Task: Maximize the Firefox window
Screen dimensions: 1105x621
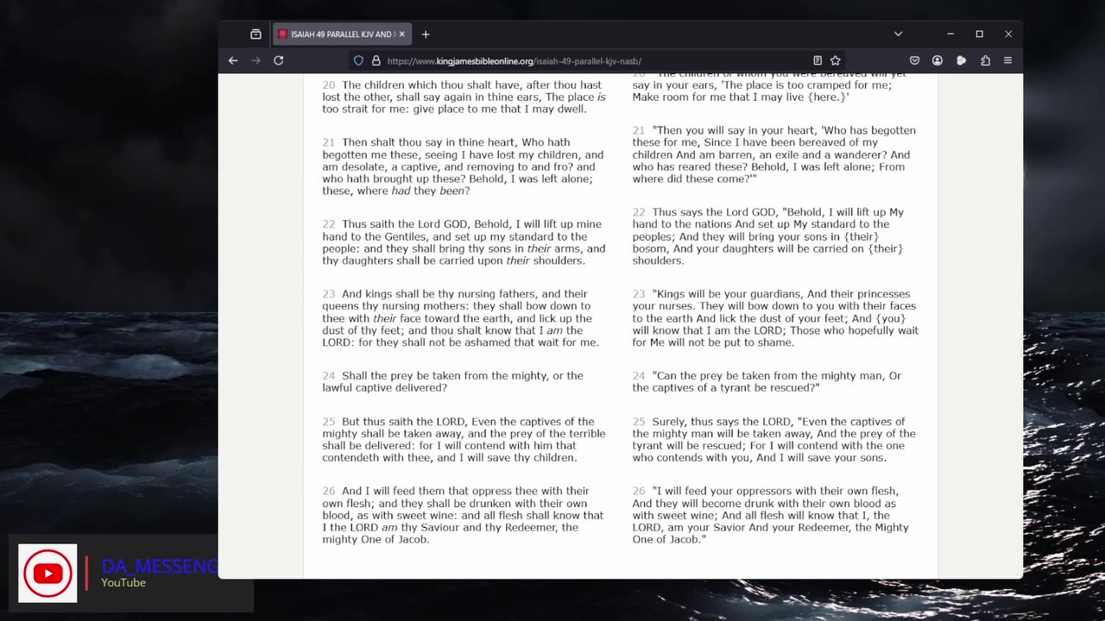Action: coord(979,34)
